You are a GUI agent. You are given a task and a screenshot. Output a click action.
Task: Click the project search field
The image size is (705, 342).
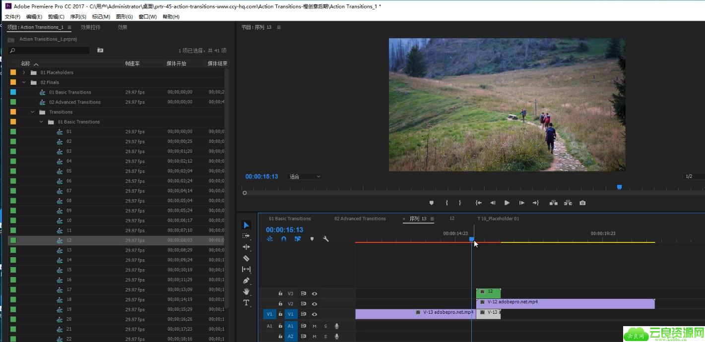(49, 50)
